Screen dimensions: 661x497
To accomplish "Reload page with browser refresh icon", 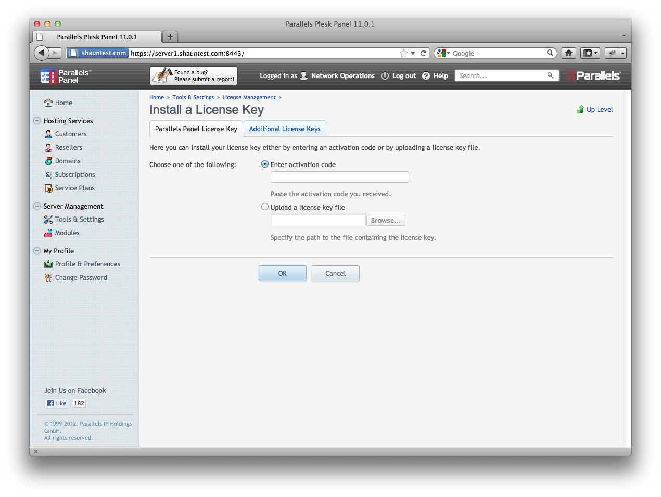I will point(424,53).
